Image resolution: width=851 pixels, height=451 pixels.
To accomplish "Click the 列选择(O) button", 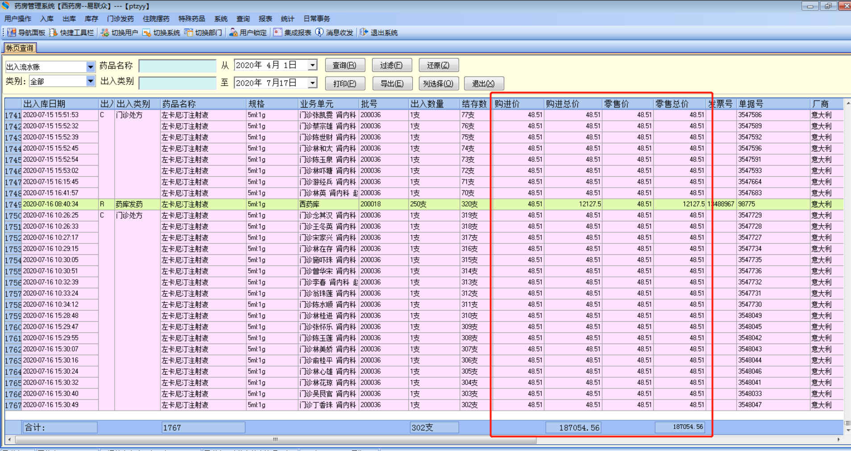I will pos(439,83).
